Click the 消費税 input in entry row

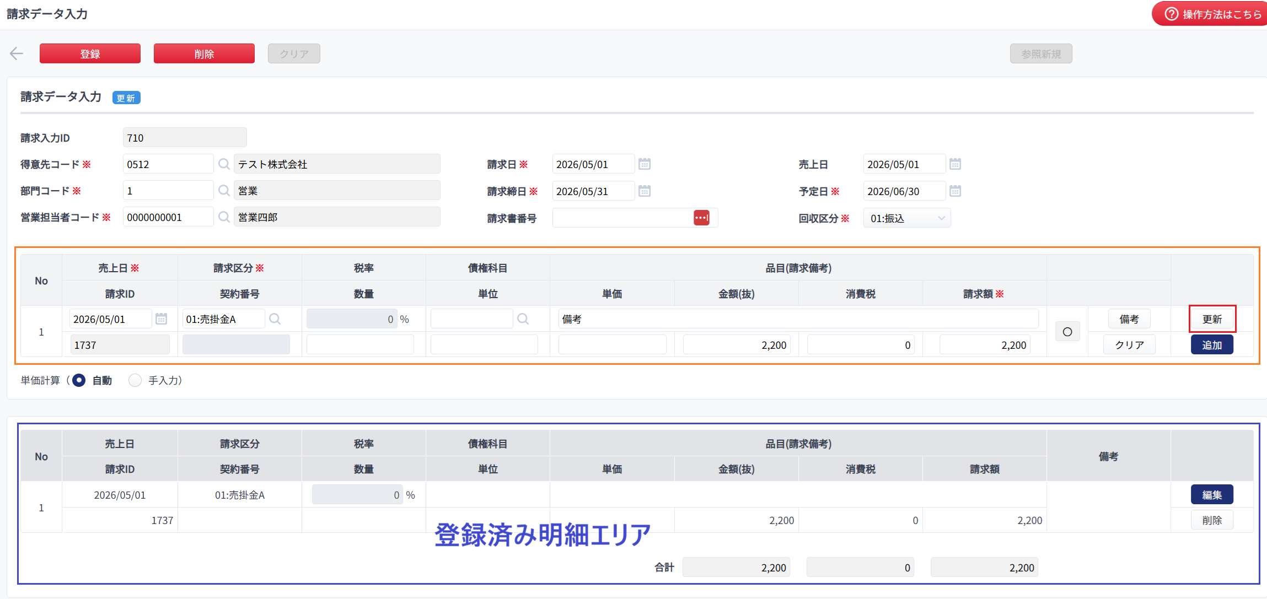861,345
